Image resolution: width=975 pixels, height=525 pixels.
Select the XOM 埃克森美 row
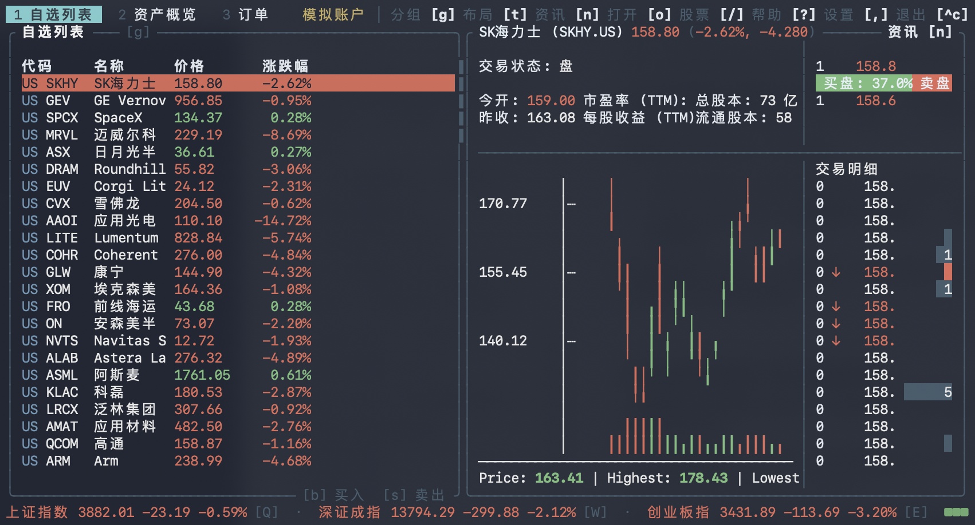coord(238,289)
